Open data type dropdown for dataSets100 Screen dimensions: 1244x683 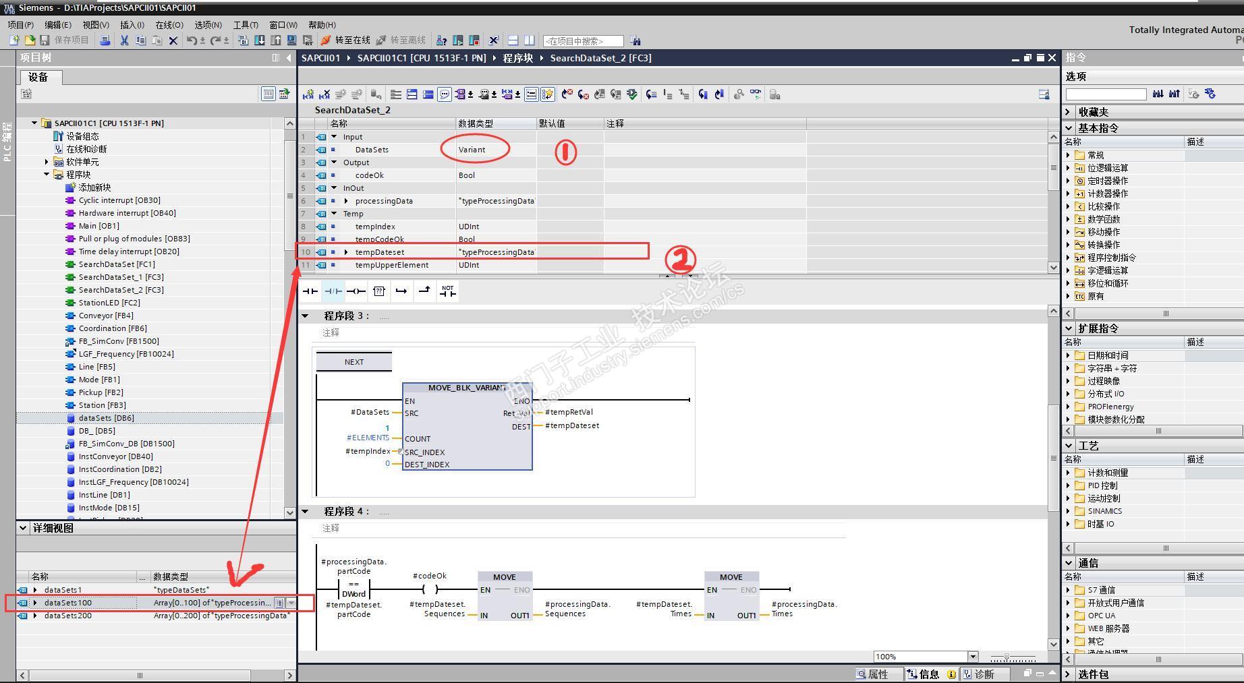(291, 603)
